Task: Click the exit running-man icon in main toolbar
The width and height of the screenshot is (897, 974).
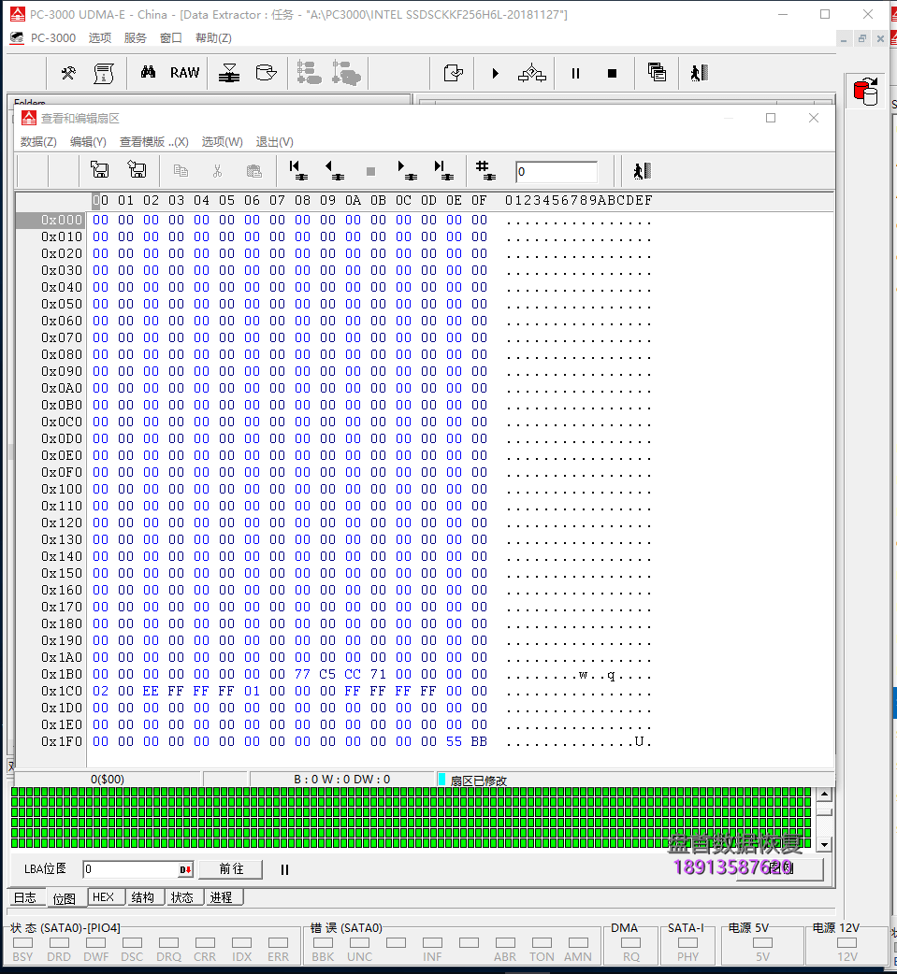Action: click(700, 73)
